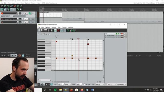The width and height of the screenshot is (164, 92).
Task: Toggle auto-crossfade in main toolbar
Action: [x=2, y=9]
